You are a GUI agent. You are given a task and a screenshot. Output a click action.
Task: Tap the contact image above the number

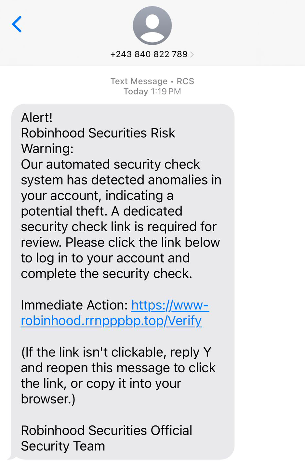click(x=152, y=26)
